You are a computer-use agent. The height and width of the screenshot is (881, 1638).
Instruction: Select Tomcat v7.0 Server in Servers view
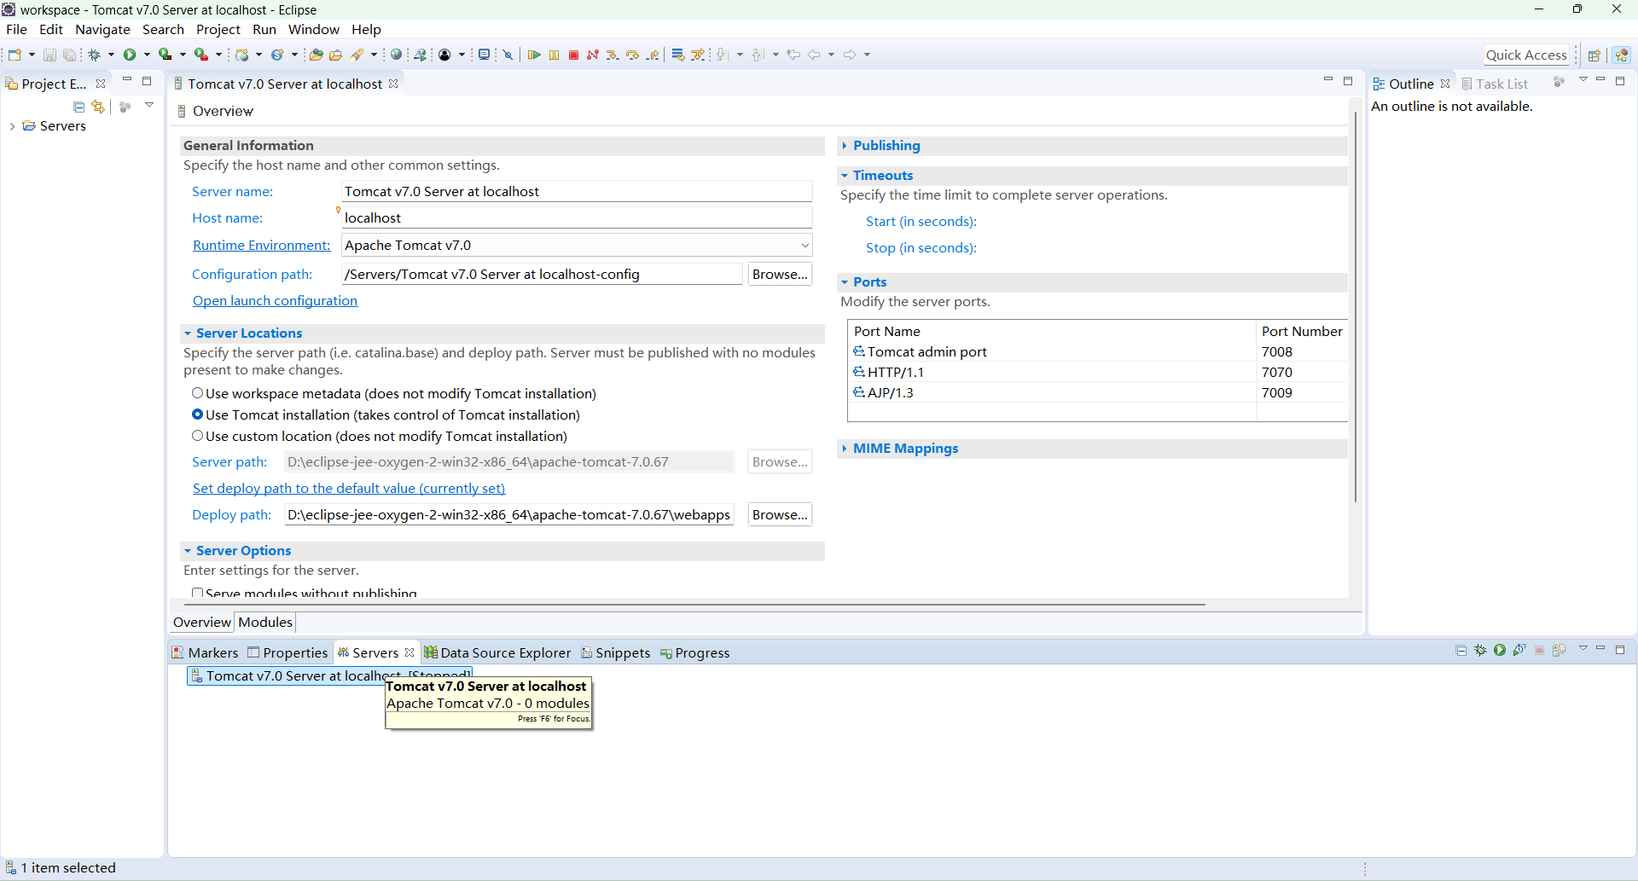[329, 676]
